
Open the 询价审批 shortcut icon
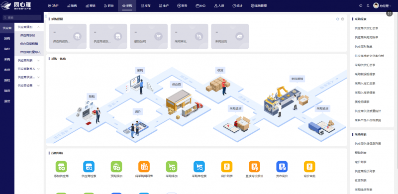click(x=309, y=167)
